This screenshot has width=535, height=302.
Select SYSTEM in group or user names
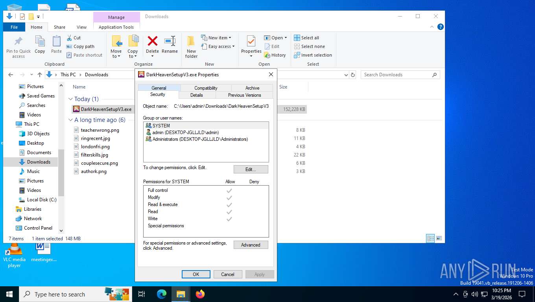coord(206,126)
